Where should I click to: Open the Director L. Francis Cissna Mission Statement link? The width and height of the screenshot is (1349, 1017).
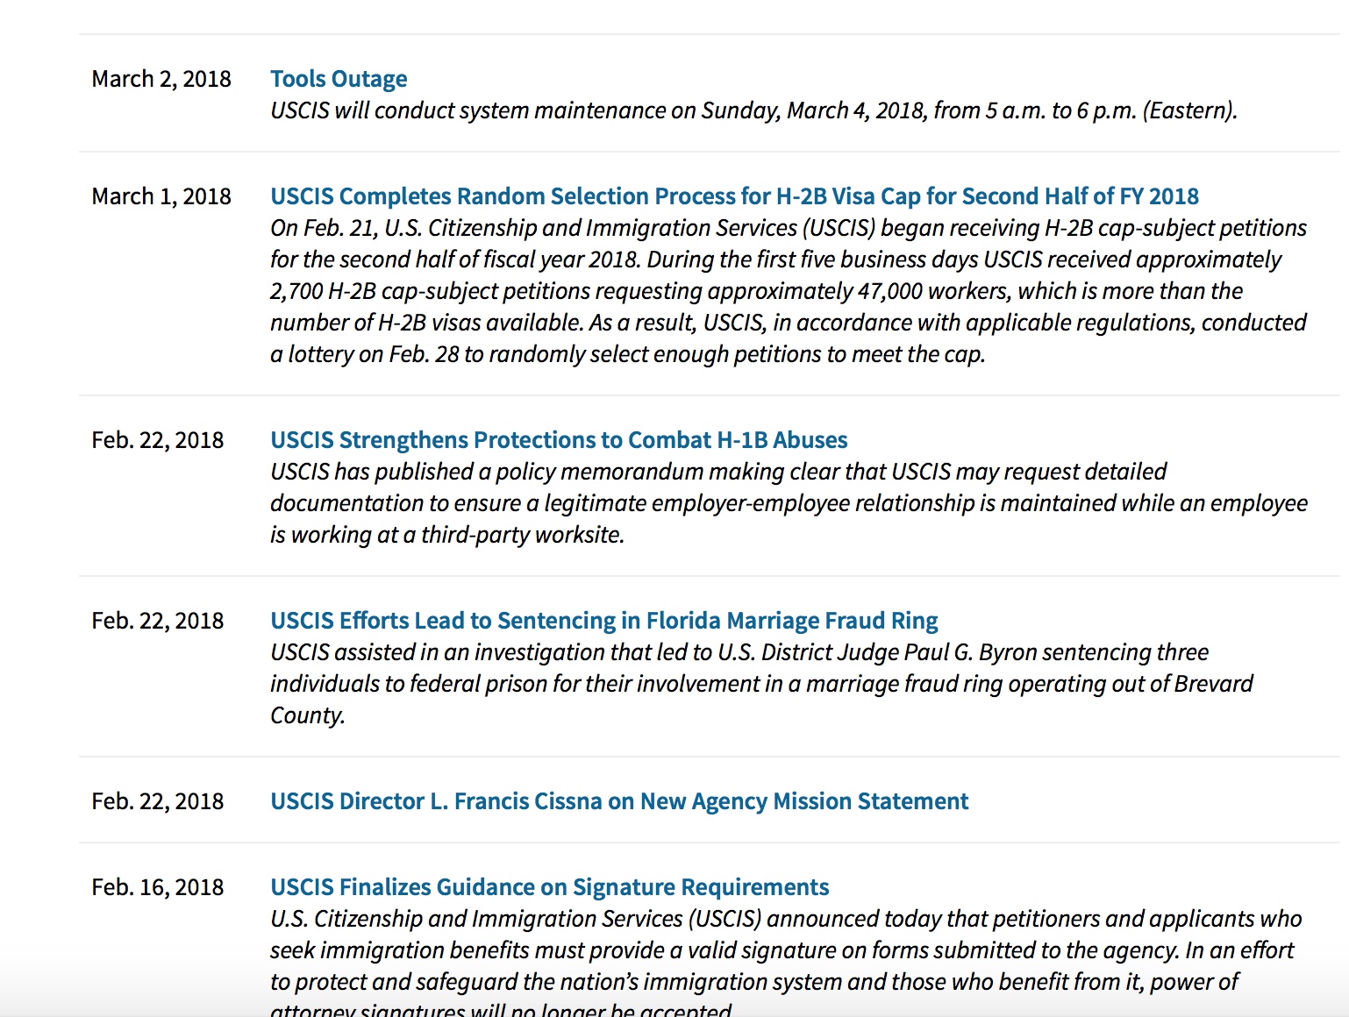click(619, 801)
